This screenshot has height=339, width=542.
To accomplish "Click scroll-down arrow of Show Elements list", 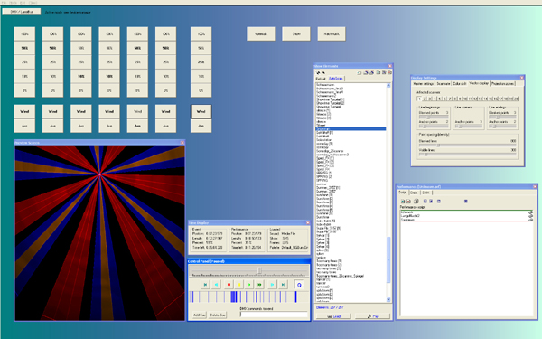I will coord(388,299).
